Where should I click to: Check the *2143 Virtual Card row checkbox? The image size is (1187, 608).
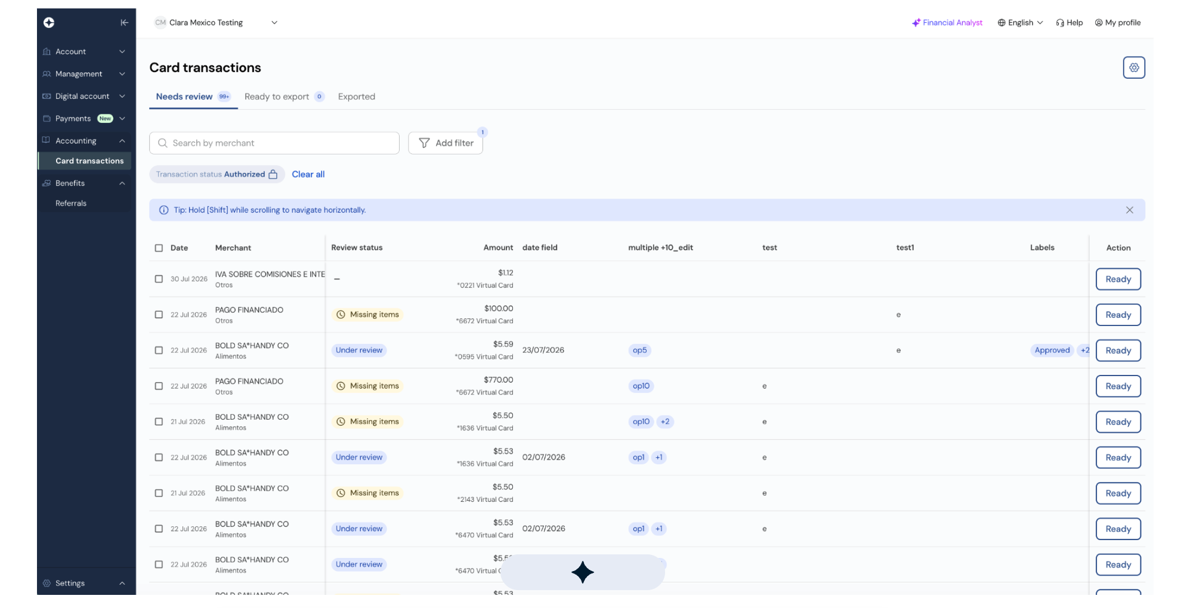pos(159,493)
